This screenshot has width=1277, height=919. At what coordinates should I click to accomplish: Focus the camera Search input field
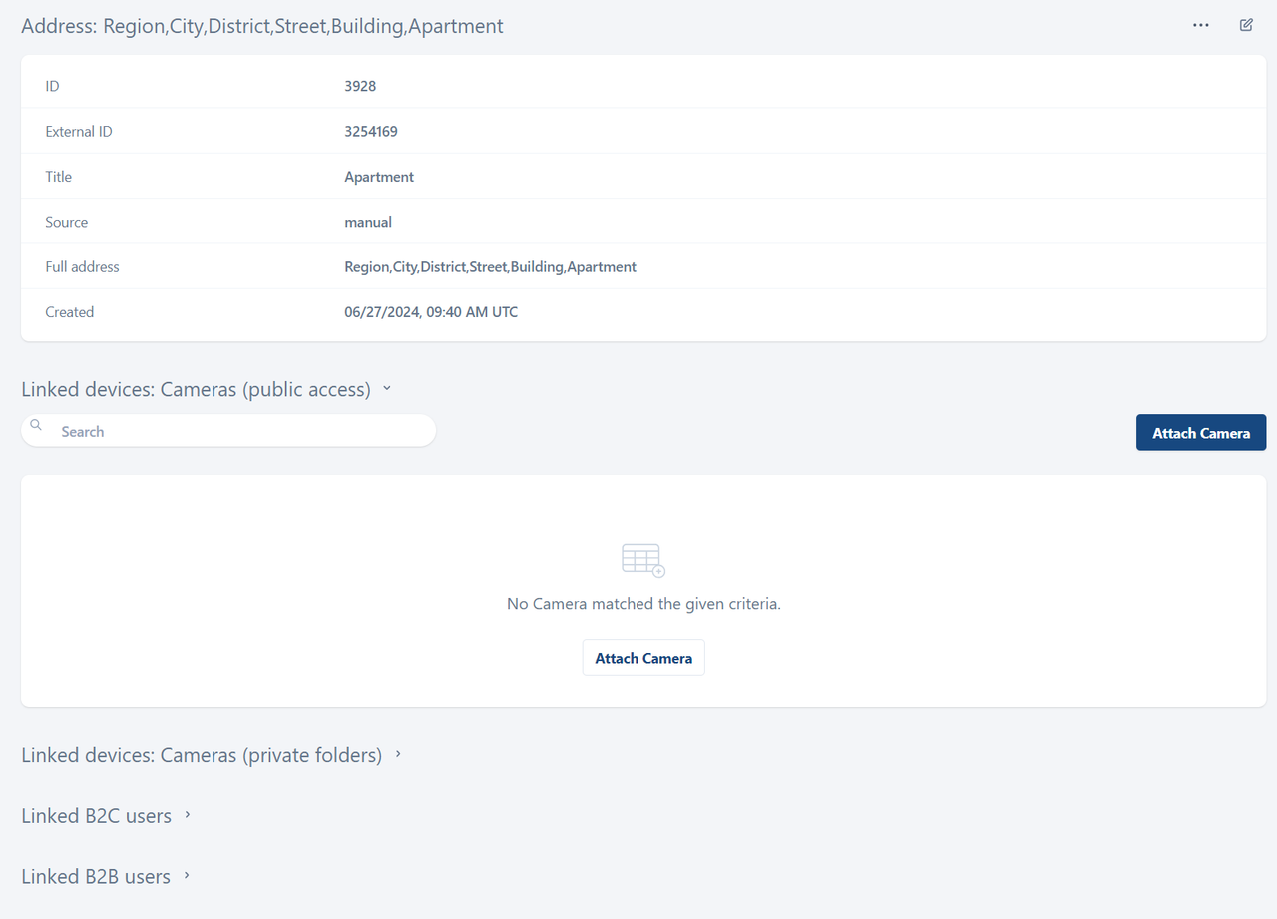[239, 431]
